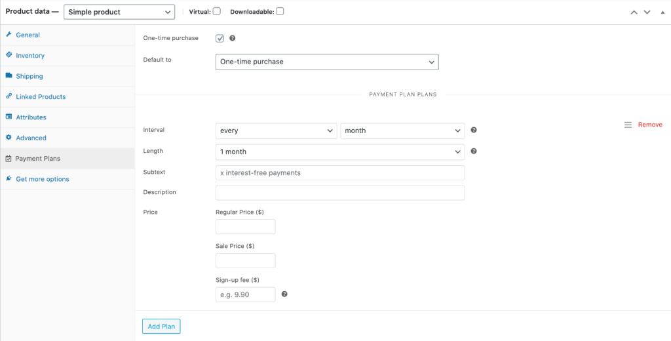
Task: Click the Attributes list icon
Action: 9,117
